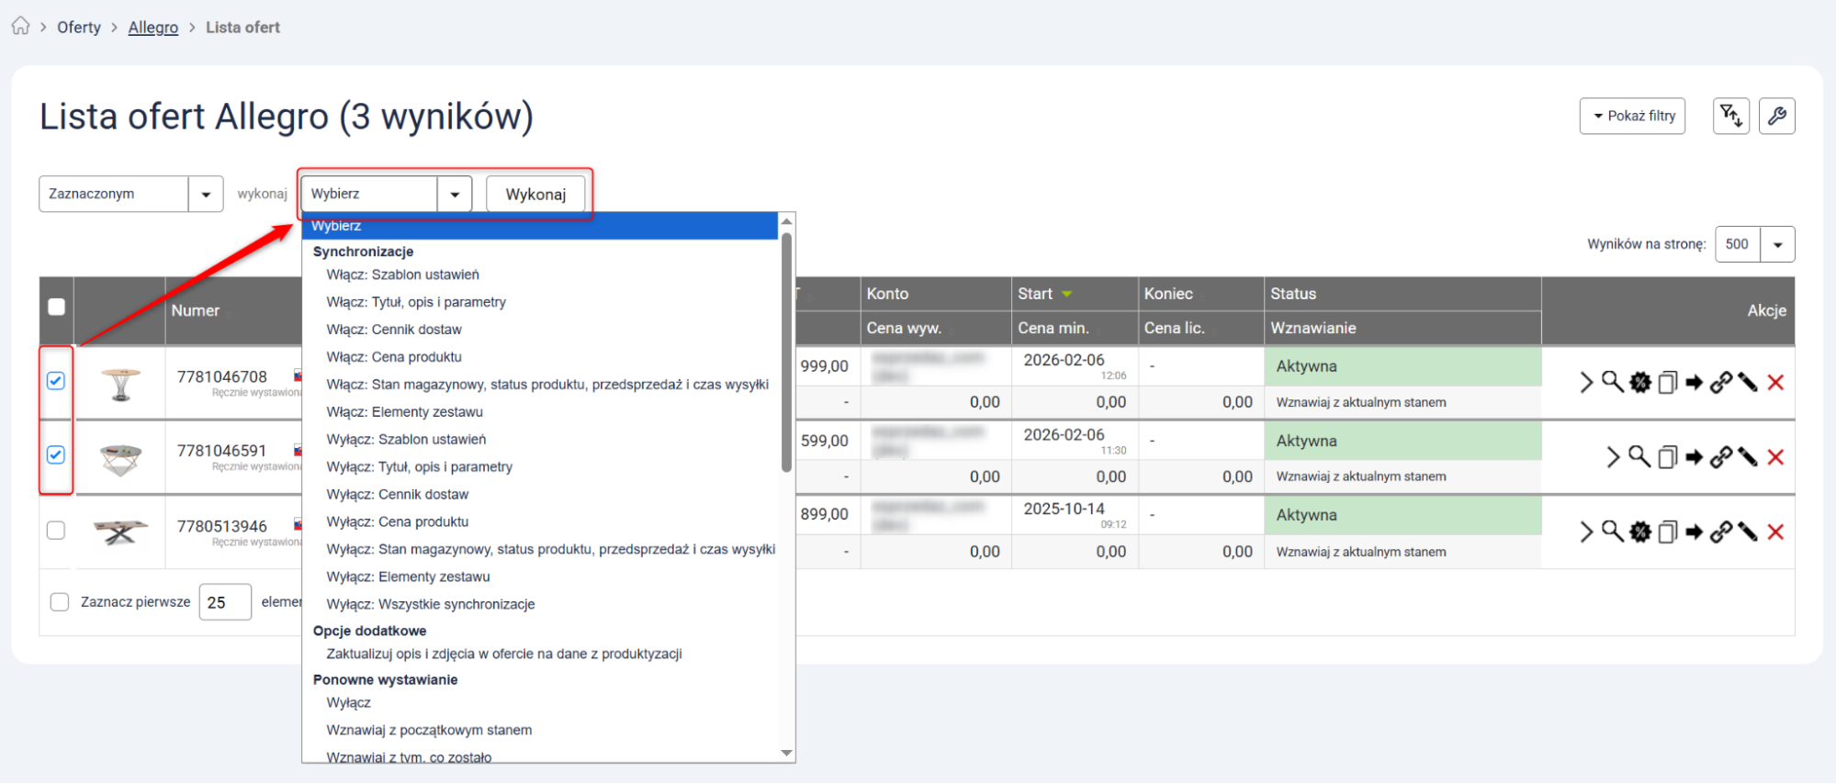The height and width of the screenshot is (784, 1836).
Task: Tick the checkbox for offer 7780513946
Action: click(56, 530)
